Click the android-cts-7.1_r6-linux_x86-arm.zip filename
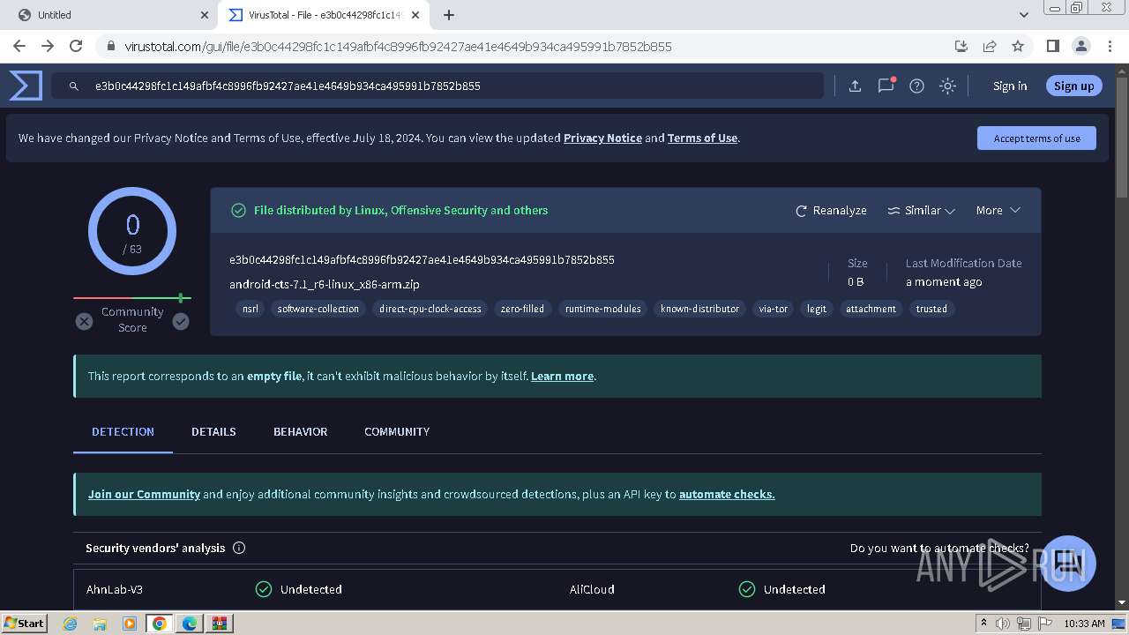 click(325, 284)
